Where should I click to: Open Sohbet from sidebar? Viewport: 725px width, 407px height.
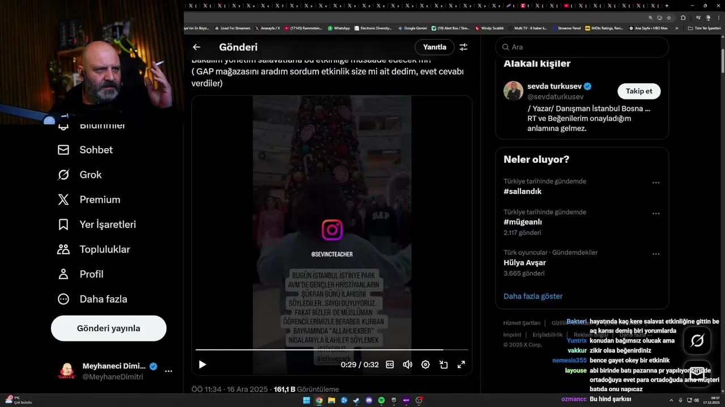click(85, 150)
